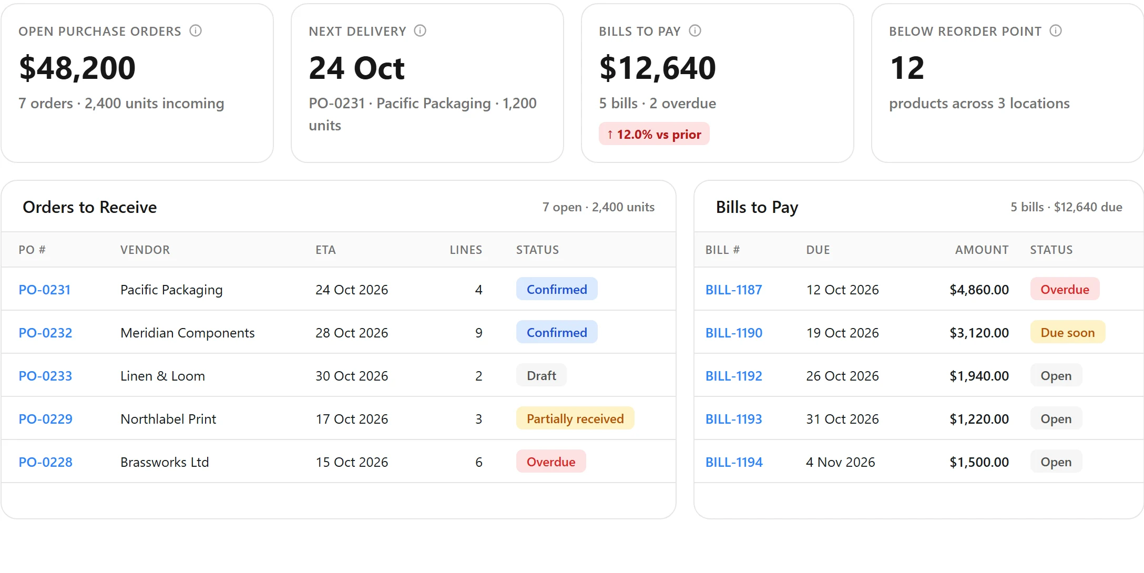Click vendor name Northlabel Print

tap(168, 419)
